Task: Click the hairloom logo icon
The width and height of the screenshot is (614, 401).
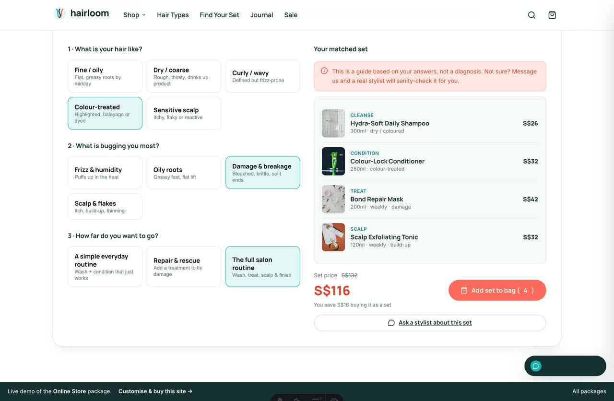Action: 59,13
